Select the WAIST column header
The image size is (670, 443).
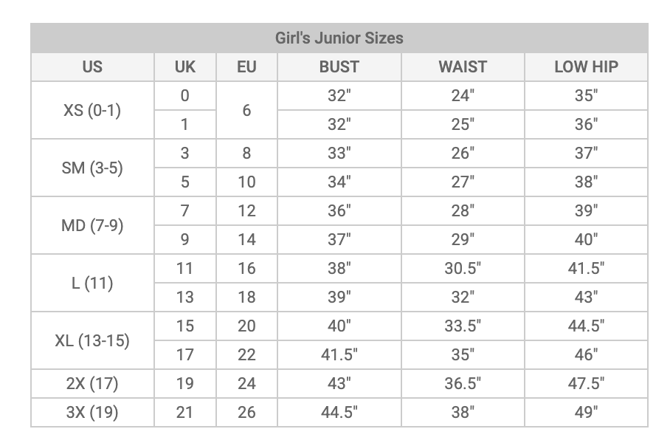click(463, 67)
